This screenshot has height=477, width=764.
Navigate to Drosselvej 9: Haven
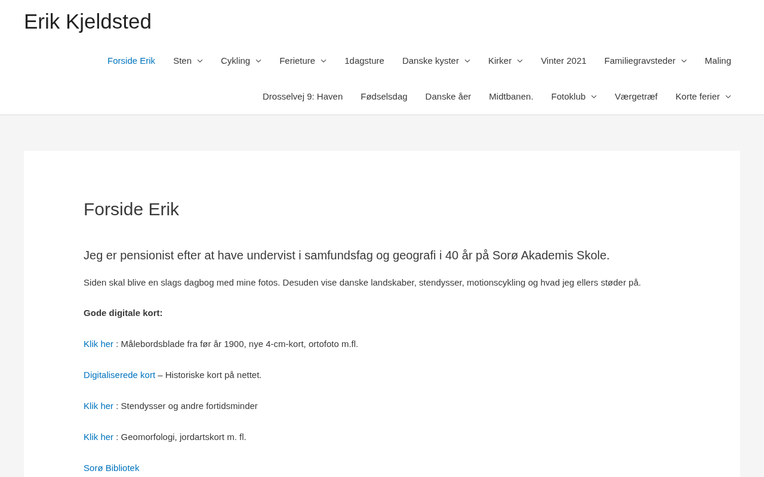coord(303,97)
